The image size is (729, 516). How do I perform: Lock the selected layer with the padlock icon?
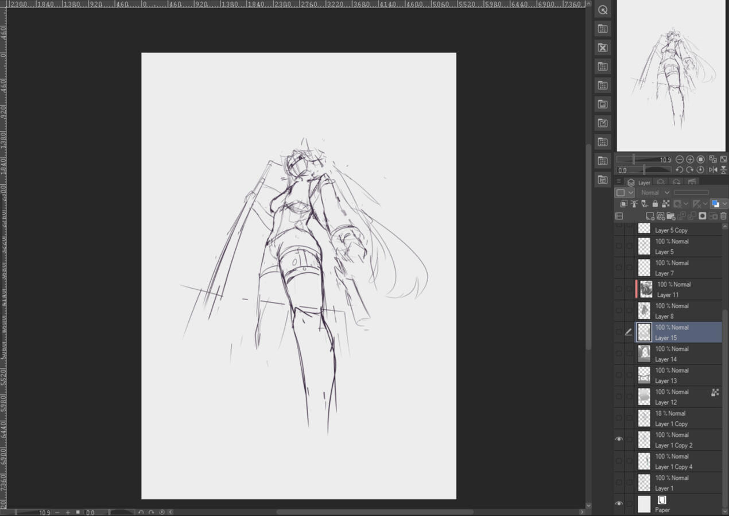[656, 203]
